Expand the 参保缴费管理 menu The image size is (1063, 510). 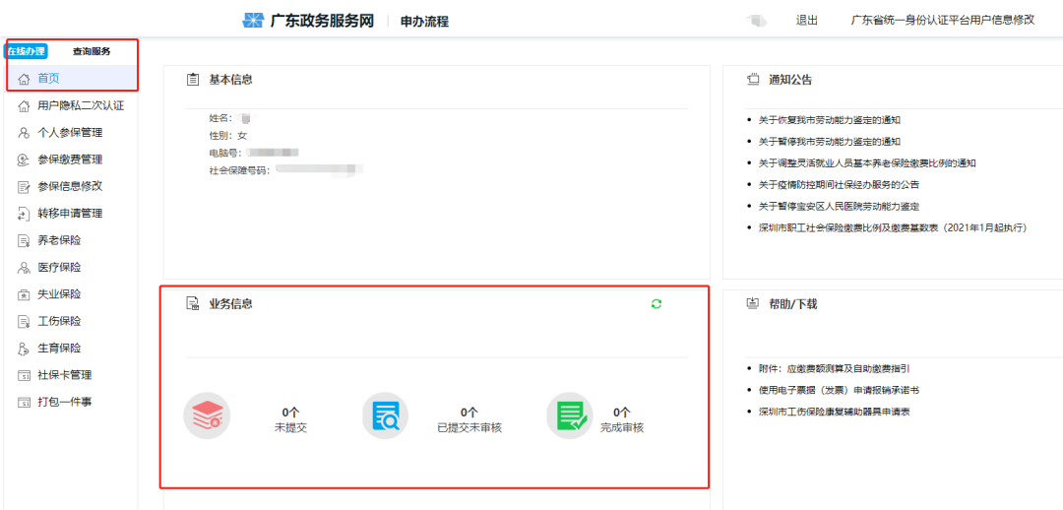click(69, 159)
